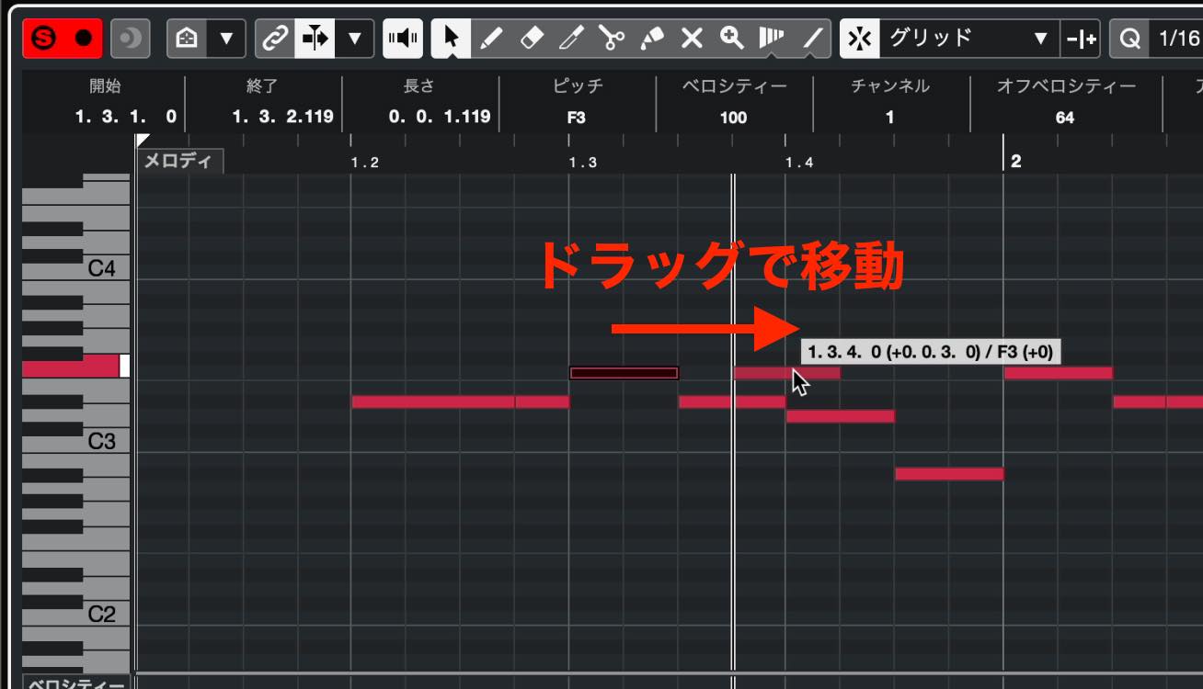The height and width of the screenshot is (689, 1203).
Task: Click the part start triangle marker in ruler
Action: [x=143, y=141]
